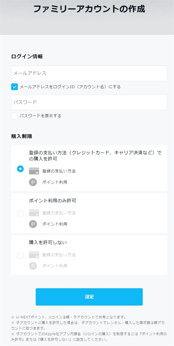The image size is (174, 346).
Task: Click the パスワードを表示する label text
Action: pos(41,116)
